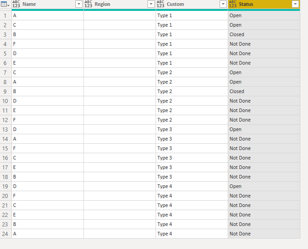
Task: Select row number 1
Action: (5, 15)
